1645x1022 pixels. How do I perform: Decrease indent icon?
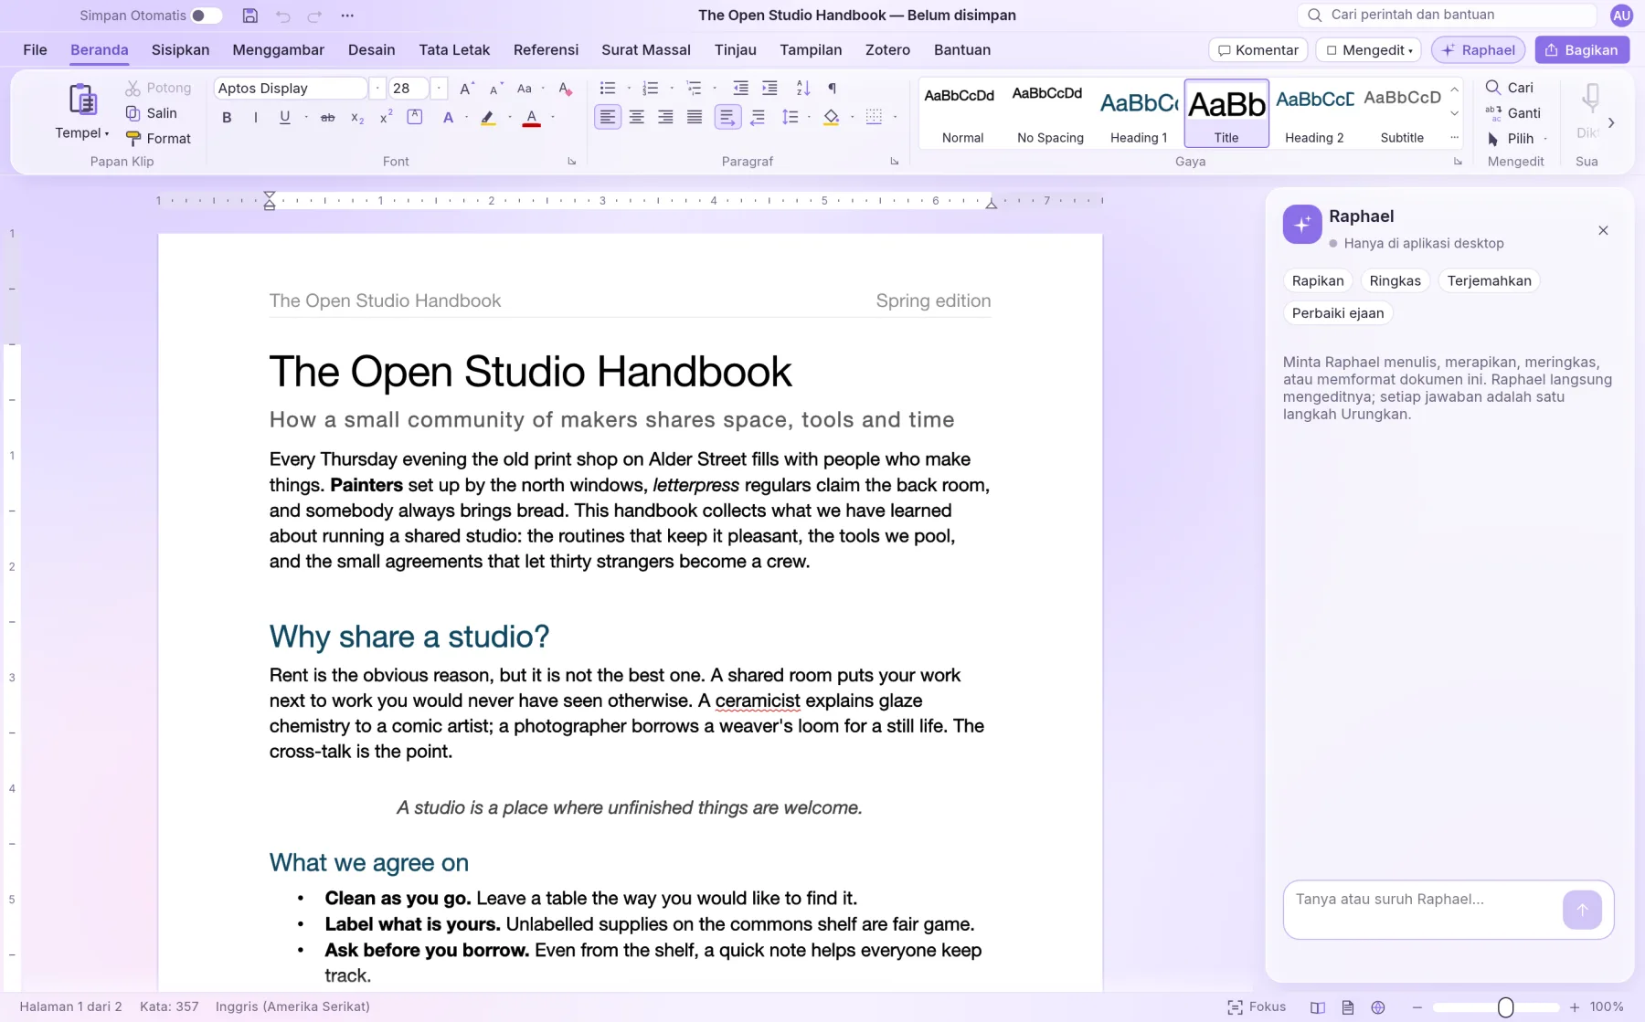point(740,89)
